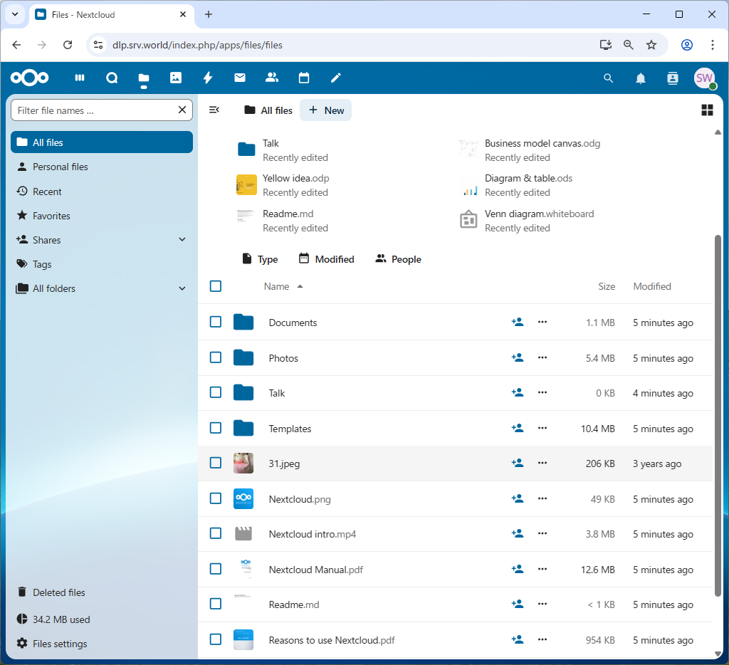Open Deleted files at the bottom sidebar
This screenshot has height=665, width=729.
pos(58,592)
